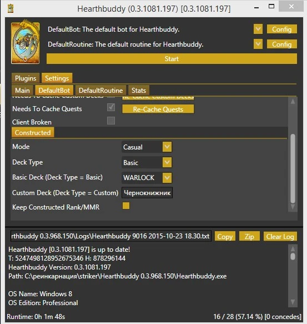
Task: Click the 'Hearthbuddy [0.3.1081.197] is up to date!' log line
Action: (x=69, y=250)
